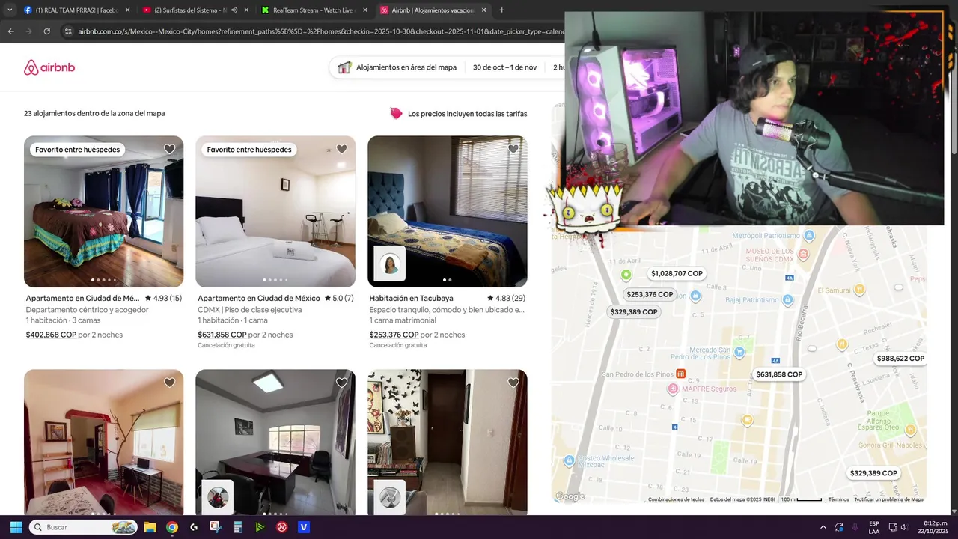Click Términos link on the map
Screen dimensions: 958x539
(838, 499)
